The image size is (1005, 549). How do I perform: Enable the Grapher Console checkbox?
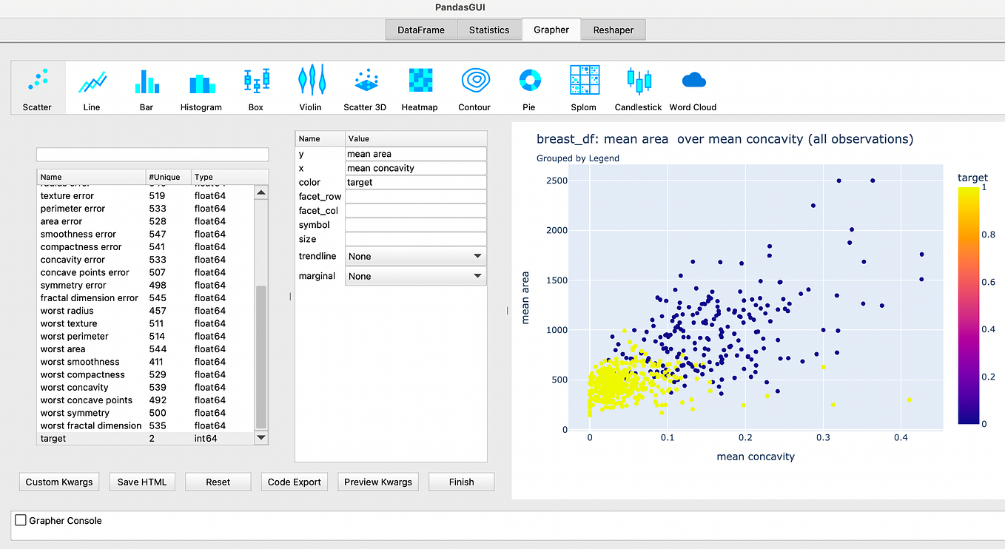[x=20, y=520]
